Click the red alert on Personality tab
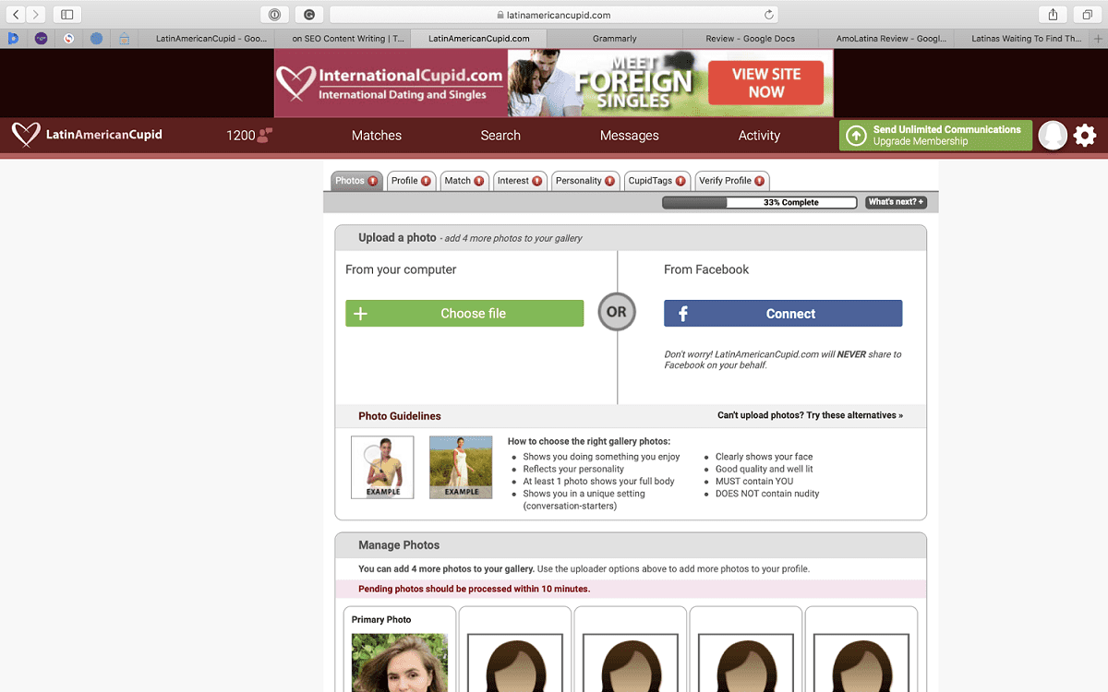The height and width of the screenshot is (692, 1108). coord(609,181)
